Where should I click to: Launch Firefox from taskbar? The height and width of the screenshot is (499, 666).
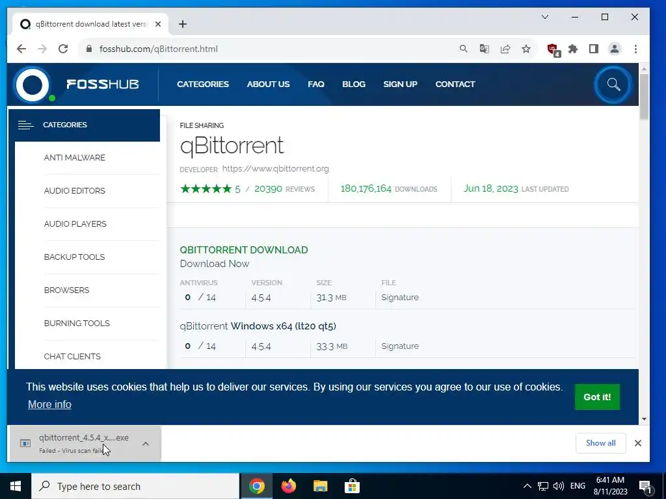click(288, 486)
